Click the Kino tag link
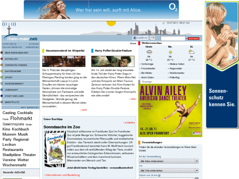The height and width of the screenshot is (179, 239). click(x=6, y=129)
